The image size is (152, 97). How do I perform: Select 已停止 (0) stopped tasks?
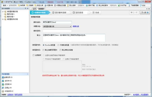pos(7,88)
